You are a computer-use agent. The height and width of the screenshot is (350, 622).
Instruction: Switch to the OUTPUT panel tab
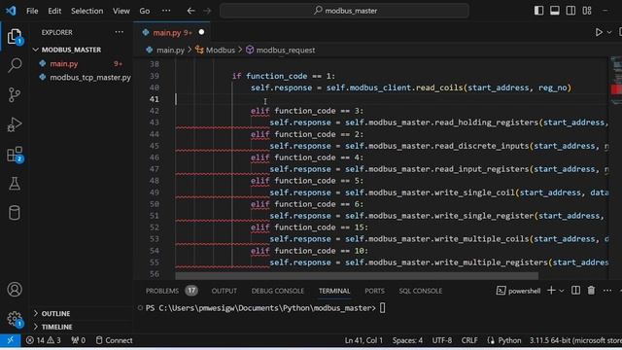click(225, 291)
